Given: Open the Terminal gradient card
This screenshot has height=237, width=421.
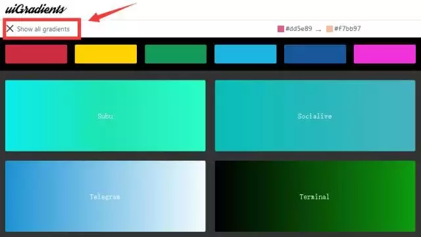Looking at the screenshot, I should tap(315, 196).
